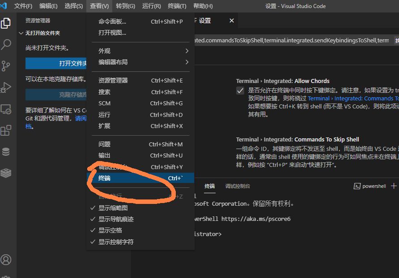Open the 终端(T) menu bar item
This screenshot has width=399, height=278.
pyautogui.click(x=177, y=6)
